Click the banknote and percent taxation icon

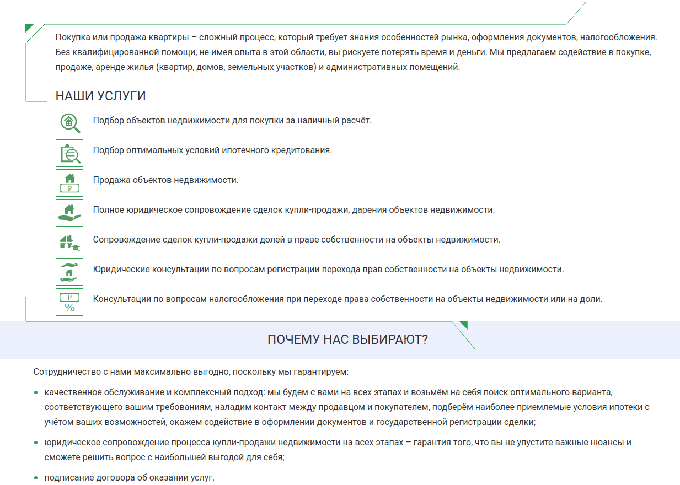tap(69, 302)
